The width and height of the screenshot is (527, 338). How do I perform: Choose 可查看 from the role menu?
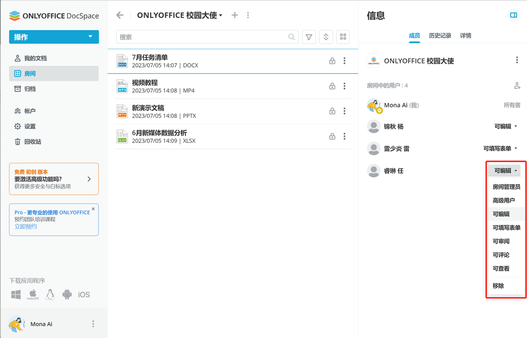(506, 268)
